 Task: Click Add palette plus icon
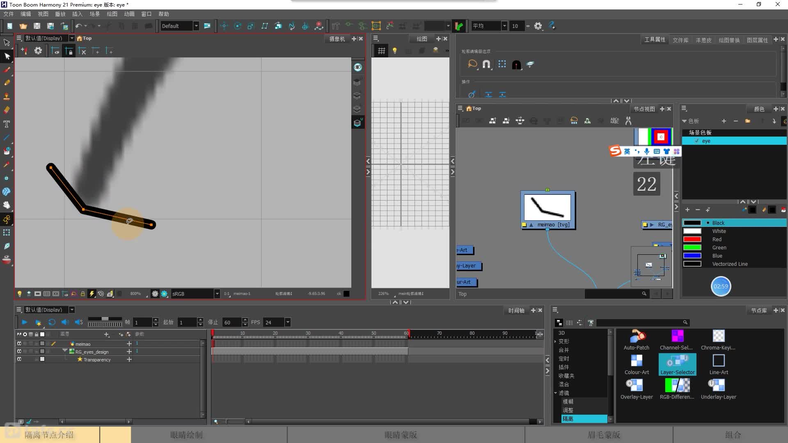point(724,121)
